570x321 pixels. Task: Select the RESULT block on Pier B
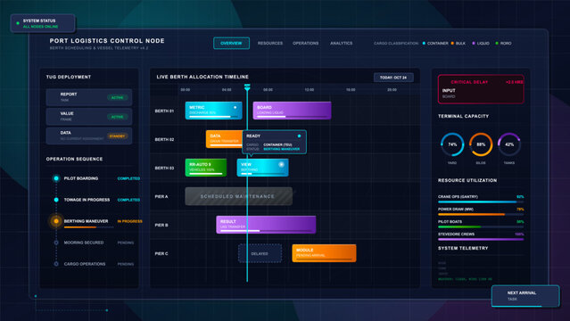pos(266,225)
